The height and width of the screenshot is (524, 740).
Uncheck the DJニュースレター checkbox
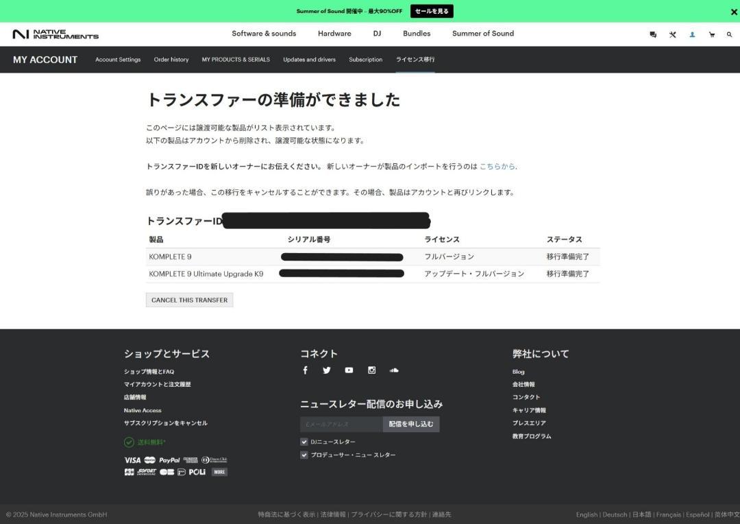coord(304,442)
